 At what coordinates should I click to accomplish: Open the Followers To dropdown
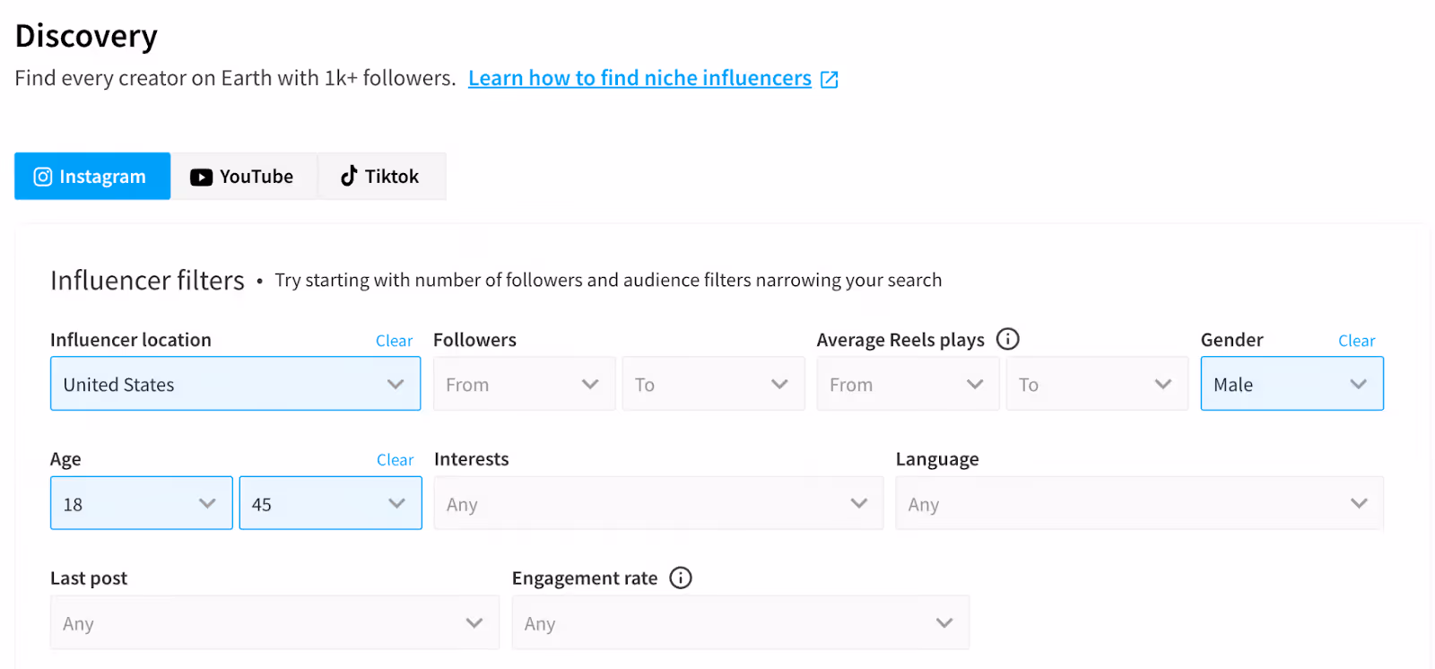coord(713,385)
